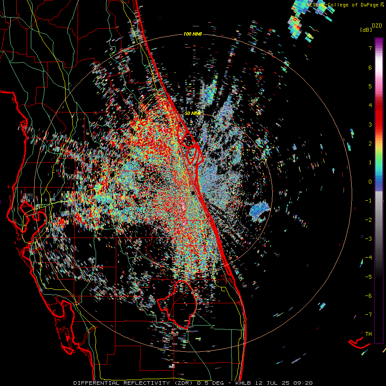This screenshot has height=386, width=386.
Task: Click the 'DIFFERENTIAL REFLECTIVITY (ZDR) 0.5 DEG' caption
Action: click(149, 383)
